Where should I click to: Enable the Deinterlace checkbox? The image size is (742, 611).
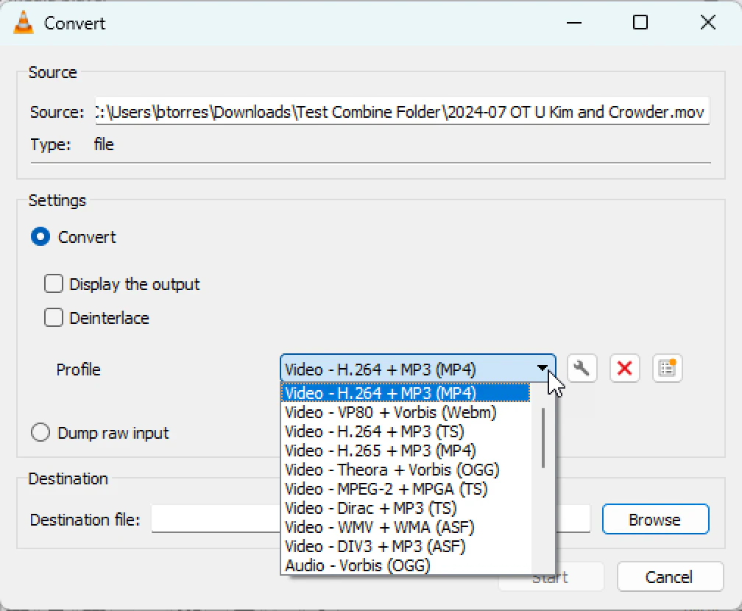click(54, 317)
